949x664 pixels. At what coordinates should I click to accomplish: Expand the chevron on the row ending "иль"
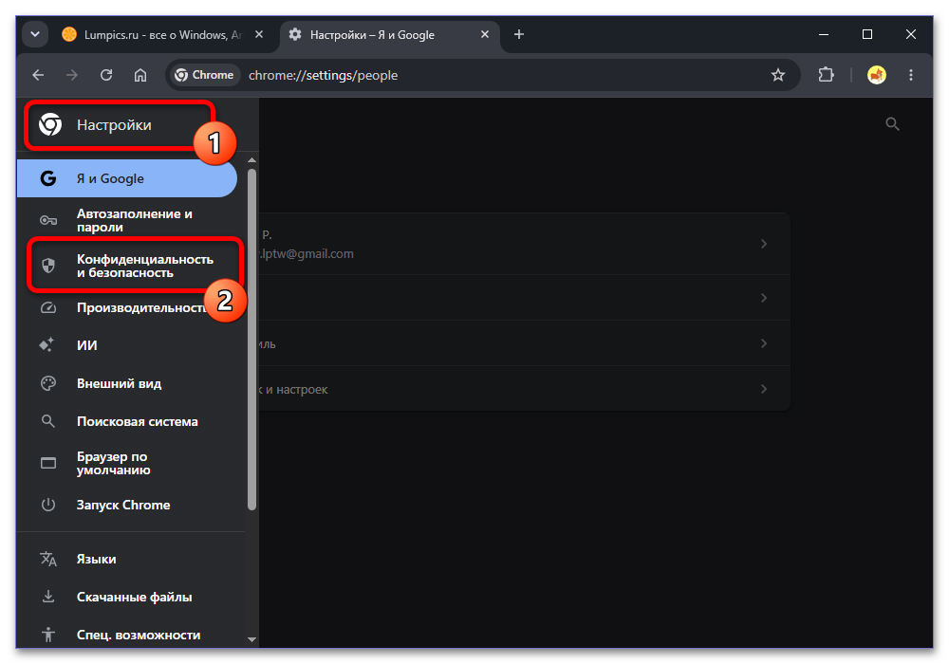pyautogui.click(x=764, y=343)
